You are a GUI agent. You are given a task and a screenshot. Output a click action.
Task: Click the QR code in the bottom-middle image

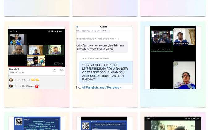coord(86,125)
